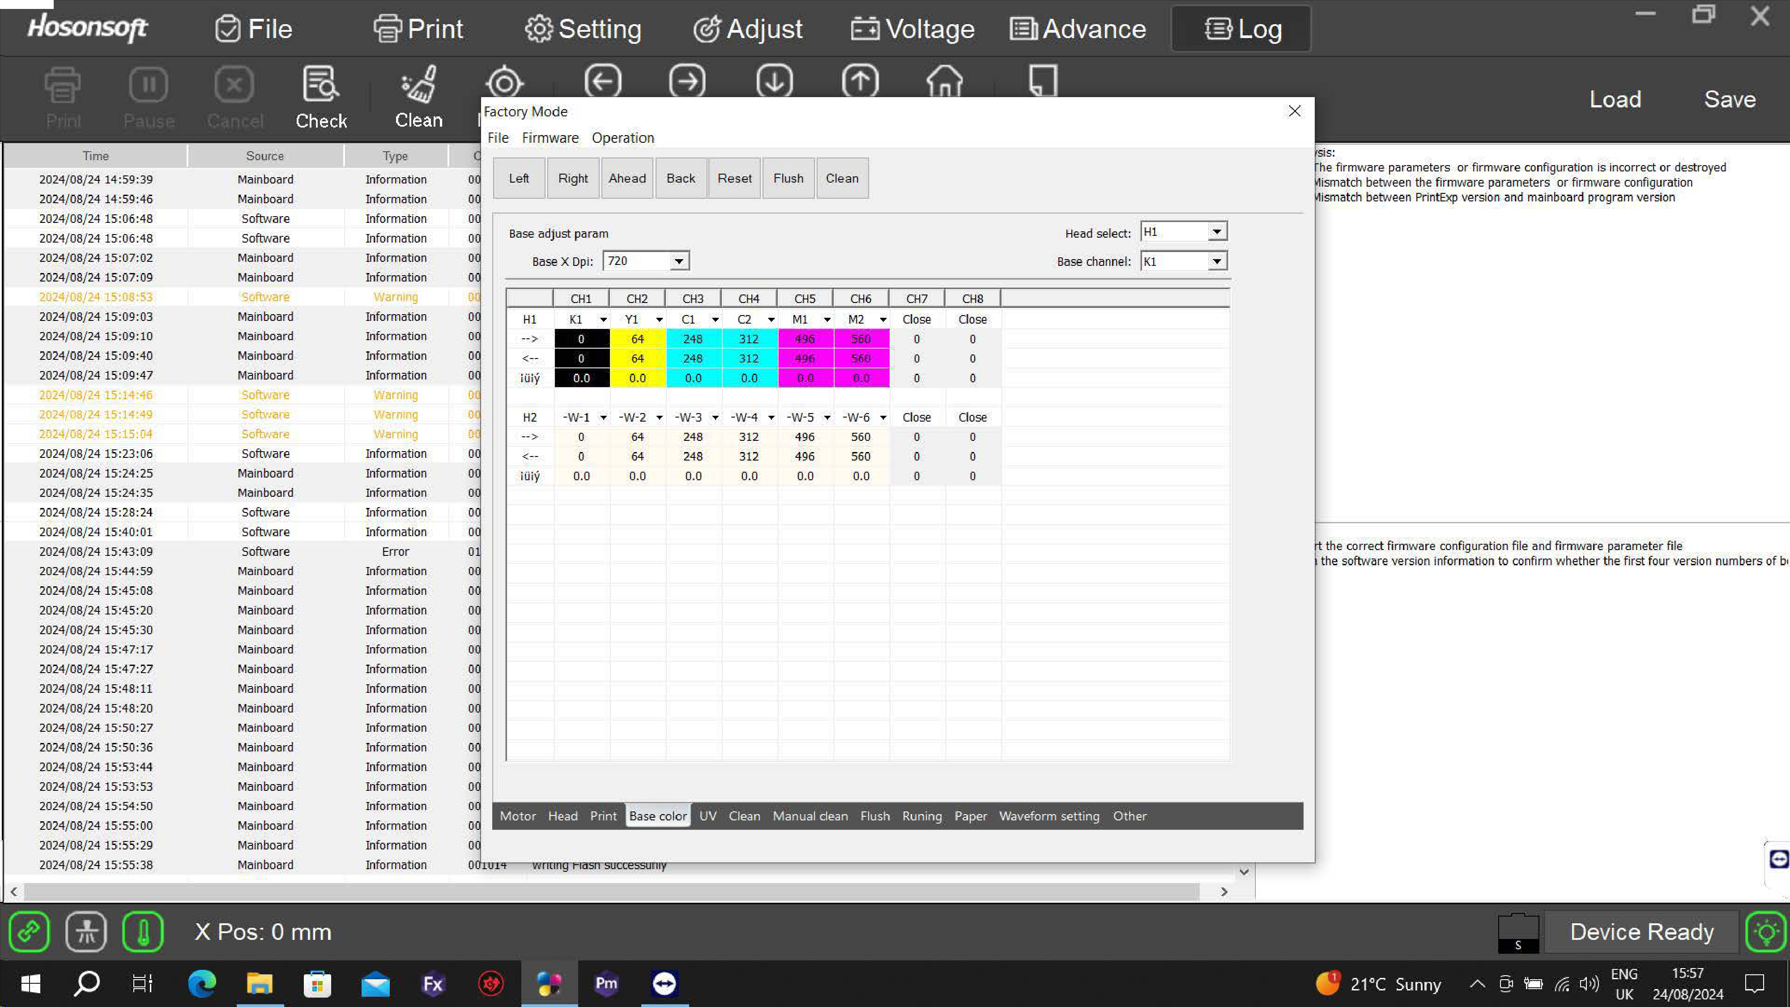The image size is (1790, 1007).
Task: Click the move left arrow circle icon
Action: click(x=602, y=82)
